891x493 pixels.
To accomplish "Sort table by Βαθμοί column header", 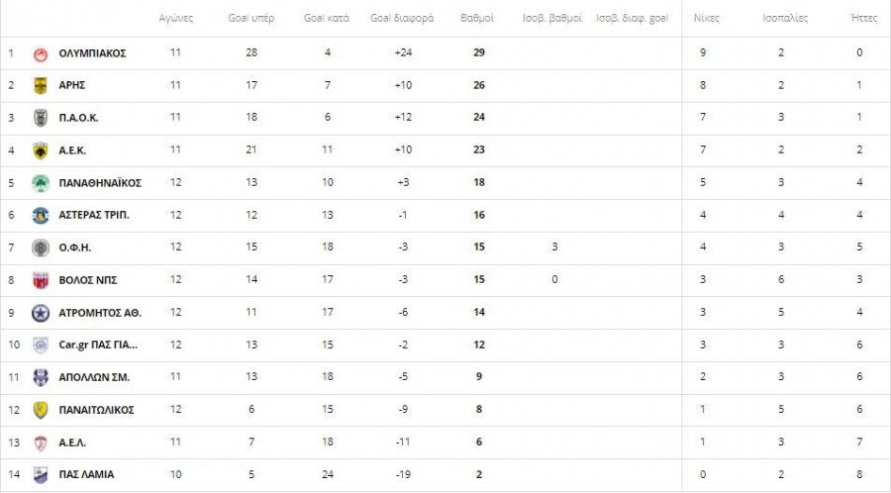I will point(477,19).
